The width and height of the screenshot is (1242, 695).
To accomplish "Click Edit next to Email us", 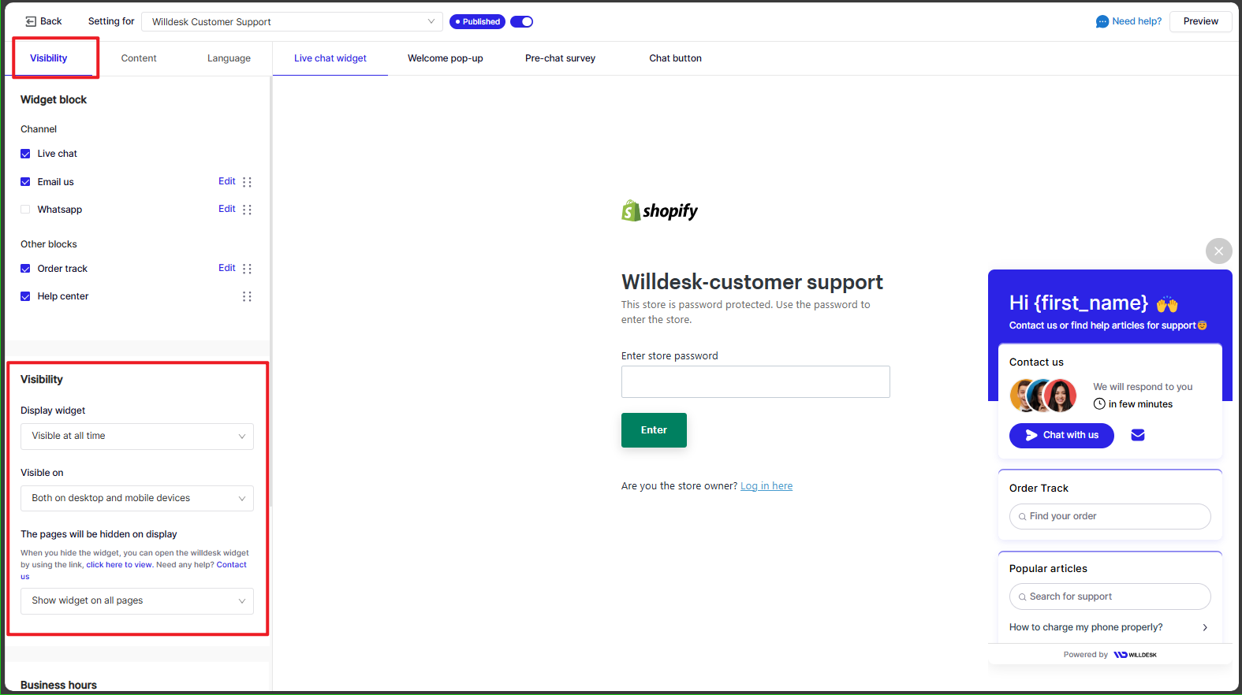I will [x=227, y=181].
